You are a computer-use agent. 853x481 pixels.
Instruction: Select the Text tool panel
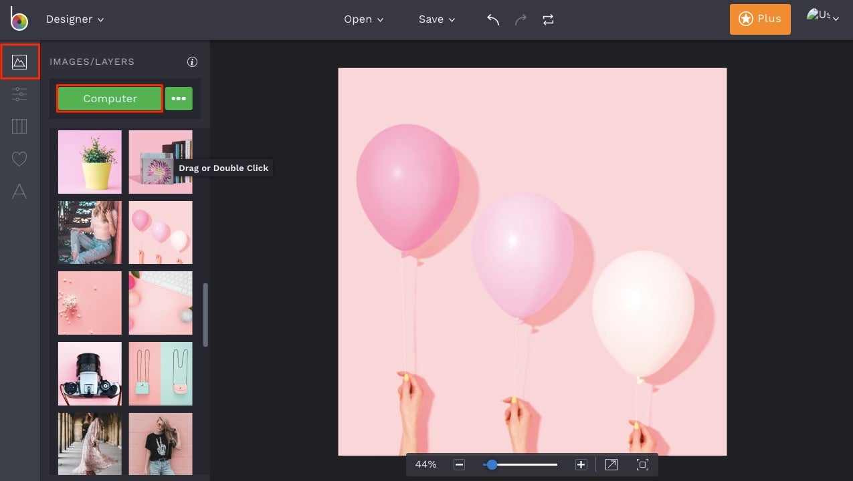[19, 192]
